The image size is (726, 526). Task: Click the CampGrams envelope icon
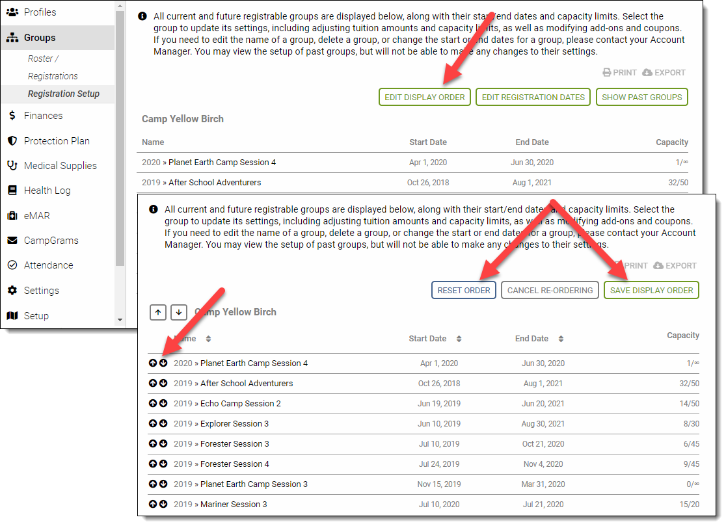click(x=12, y=241)
